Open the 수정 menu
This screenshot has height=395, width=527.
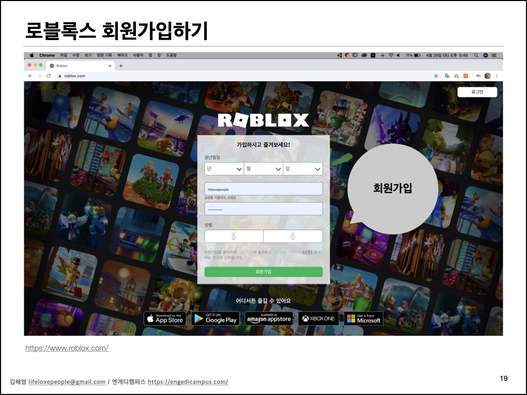coord(76,55)
